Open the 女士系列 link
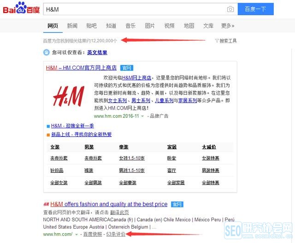 [x=118, y=101]
